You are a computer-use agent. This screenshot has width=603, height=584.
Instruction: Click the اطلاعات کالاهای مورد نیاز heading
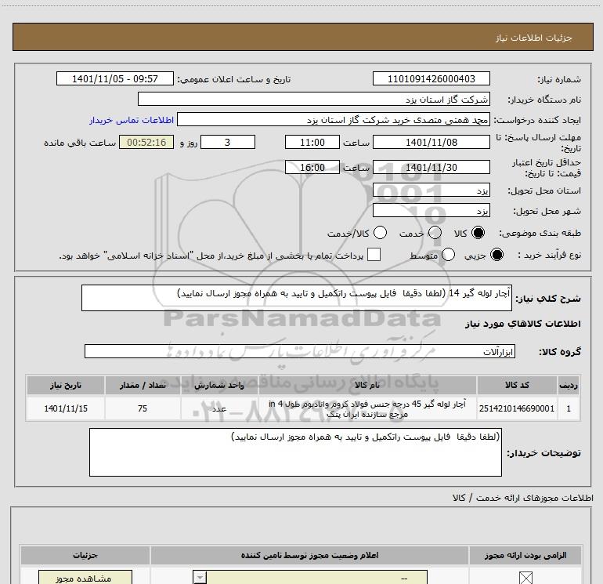click(522, 324)
